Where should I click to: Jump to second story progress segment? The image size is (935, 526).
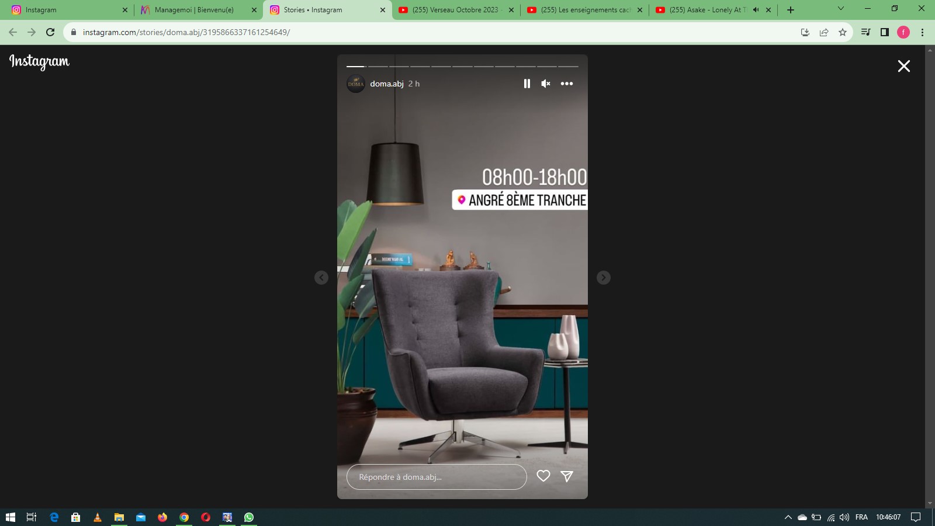point(378,67)
